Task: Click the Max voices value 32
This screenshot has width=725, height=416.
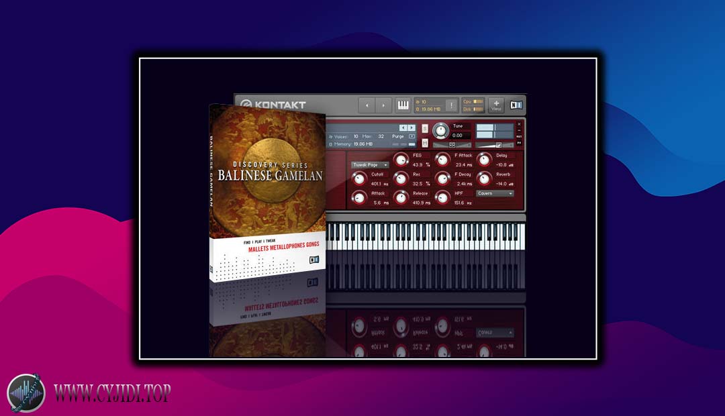Action: 381,136
